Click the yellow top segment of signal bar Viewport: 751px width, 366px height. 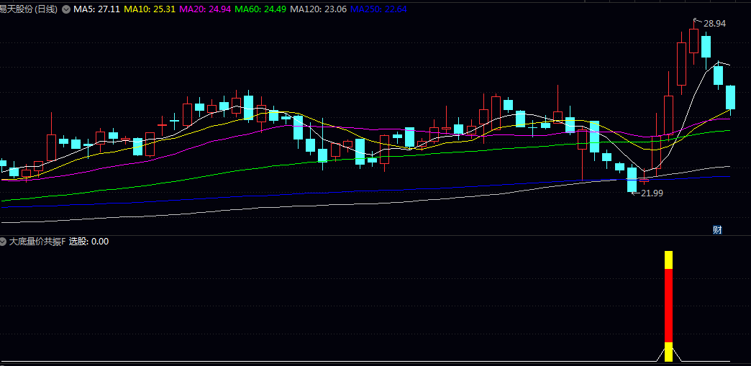[668, 260]
